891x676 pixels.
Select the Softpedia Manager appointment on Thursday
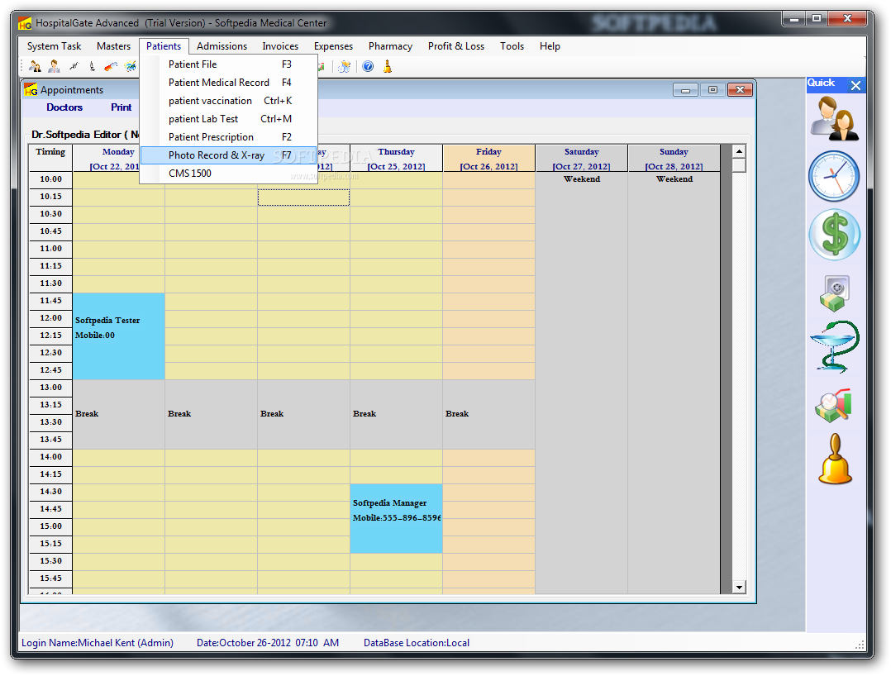[x=396, y=519]
